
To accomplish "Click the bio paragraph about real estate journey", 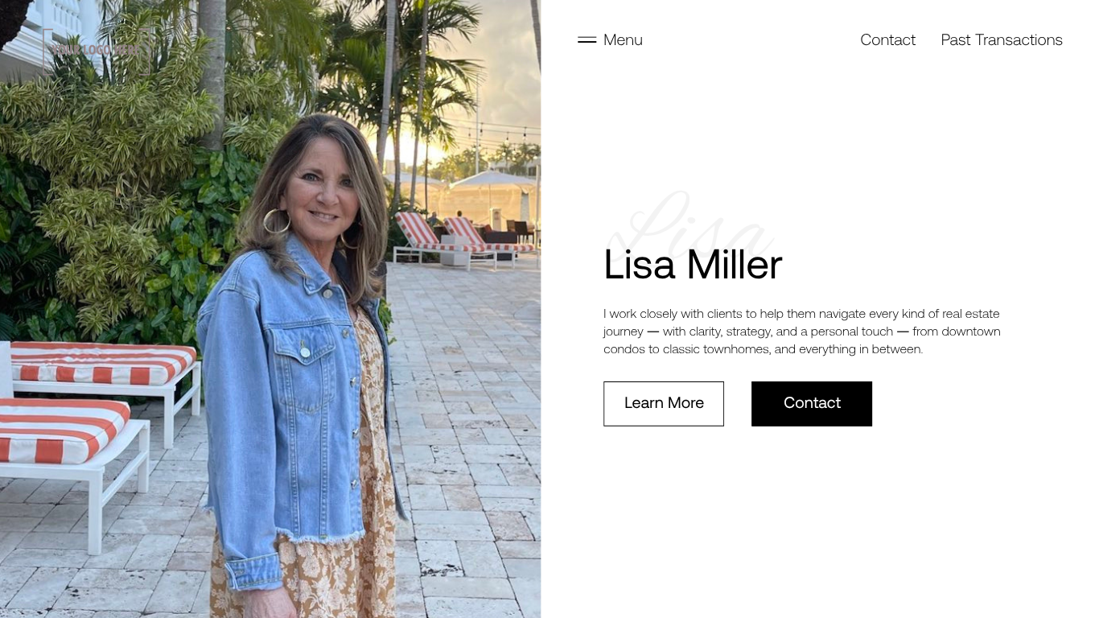I will coord(802,331).
